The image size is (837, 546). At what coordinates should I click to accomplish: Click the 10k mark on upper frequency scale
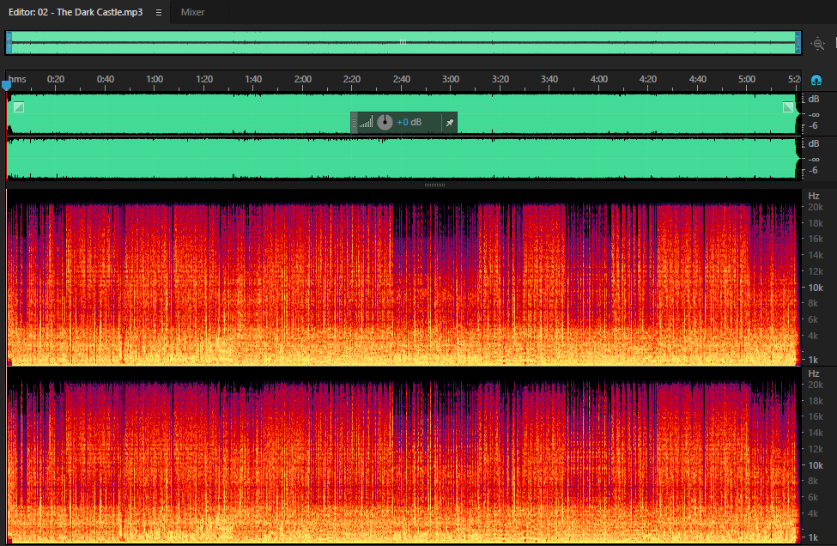click(816, 288)
